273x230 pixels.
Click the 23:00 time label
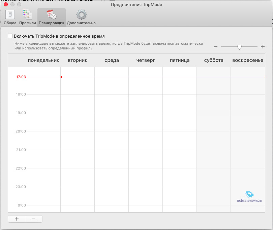point(21,187)
